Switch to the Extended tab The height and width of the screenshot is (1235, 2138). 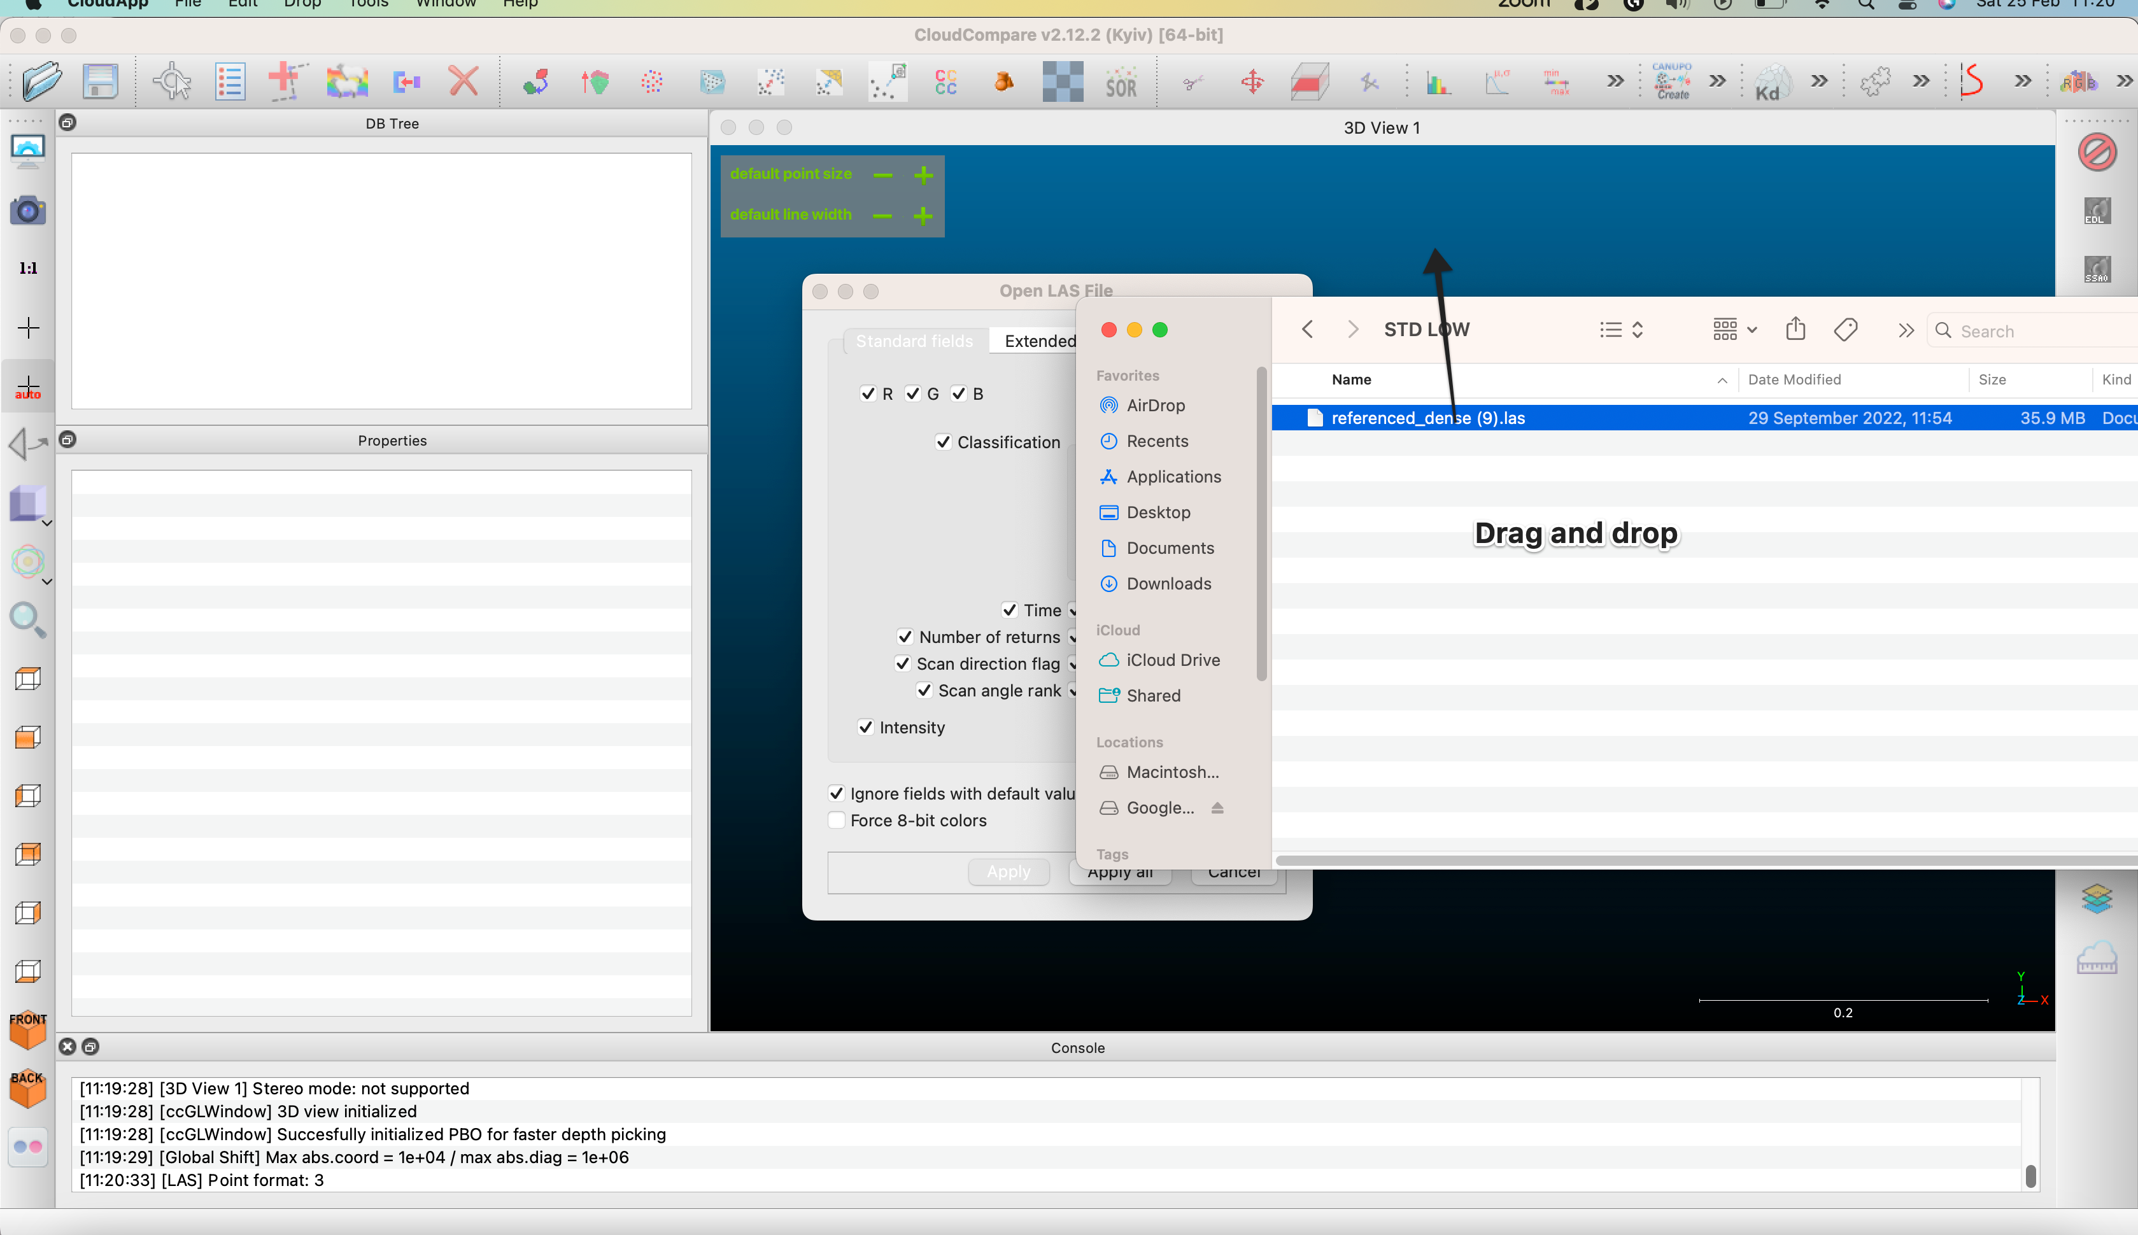click(1040, 341)
